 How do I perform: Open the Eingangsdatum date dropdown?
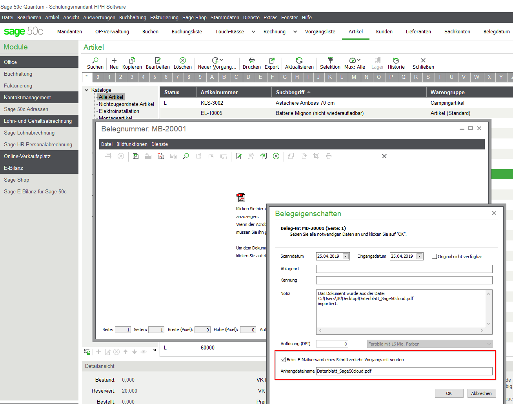(419, 256)
